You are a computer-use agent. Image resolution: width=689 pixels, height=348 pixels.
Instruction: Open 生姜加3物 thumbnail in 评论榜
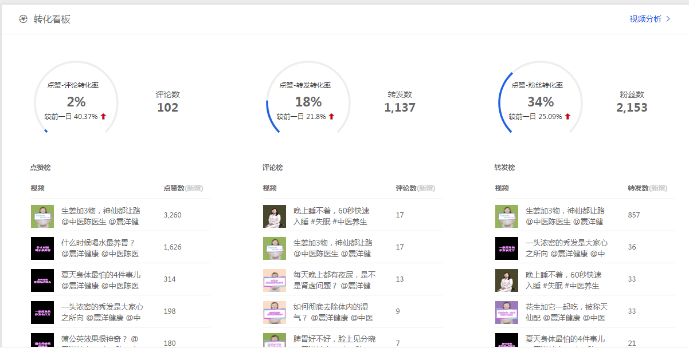275,248
